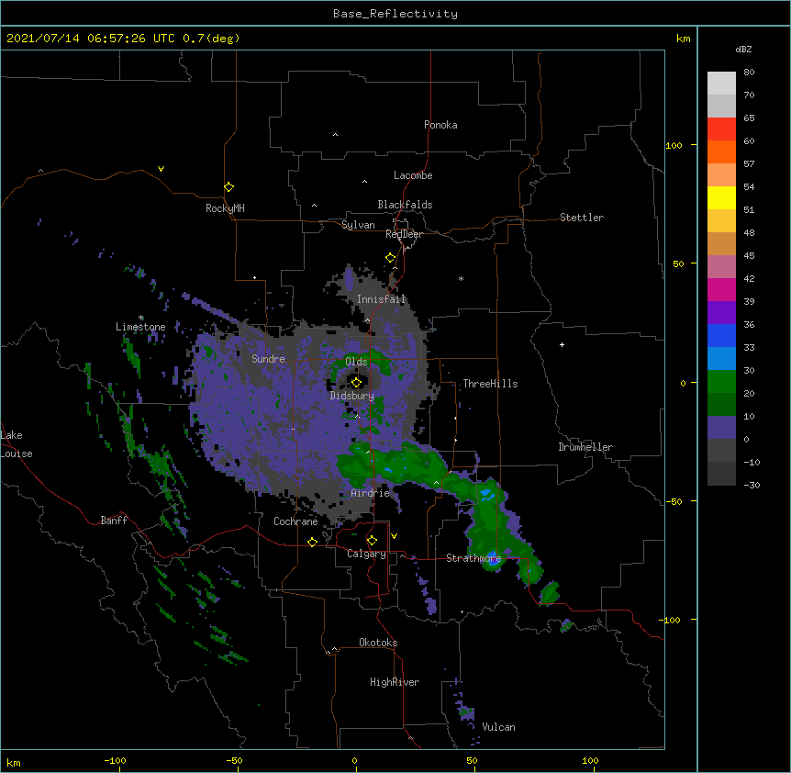Click the Ponoka city label
The height and width of the screenshot is (773, 791).
click(x=440, y=125)
